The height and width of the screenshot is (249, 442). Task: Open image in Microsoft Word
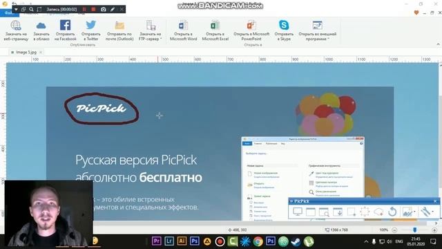tap(183, 30)
